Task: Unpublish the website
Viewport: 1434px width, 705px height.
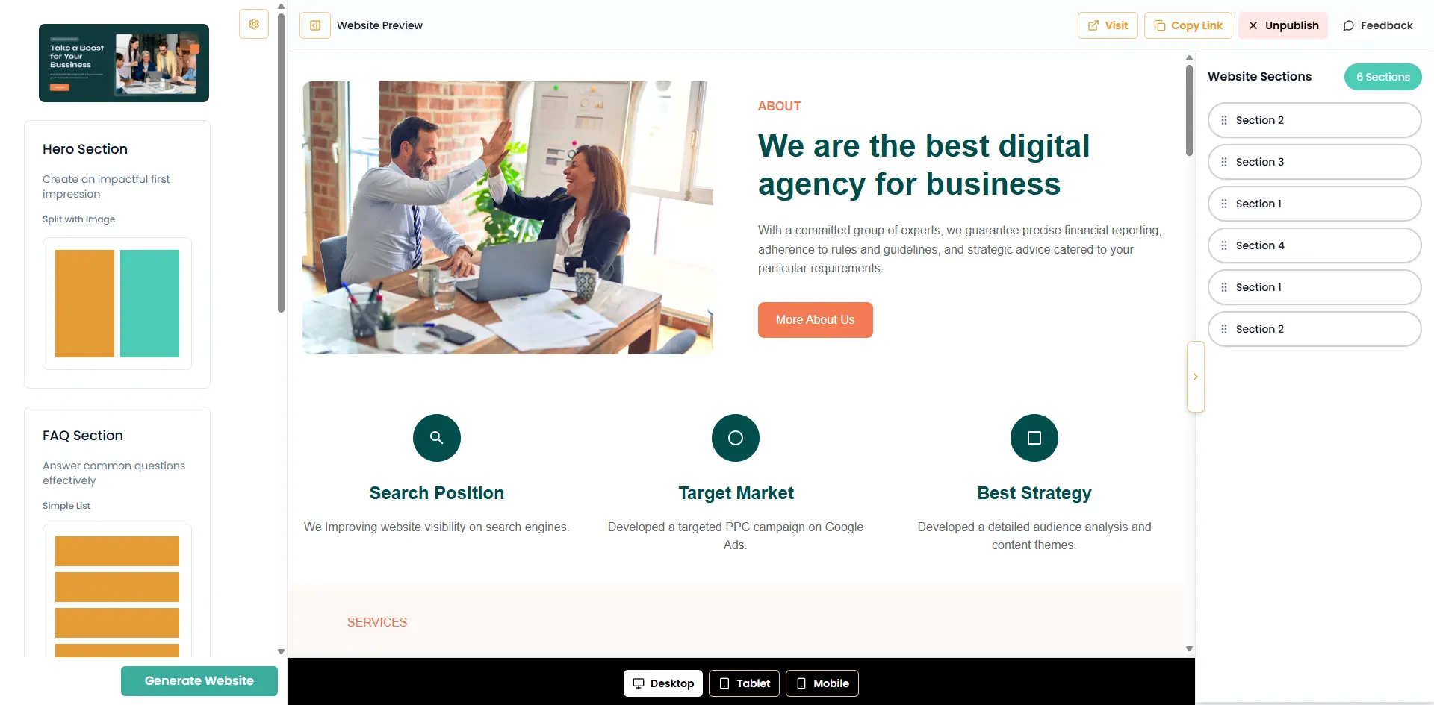Action: pos(1283,25)
